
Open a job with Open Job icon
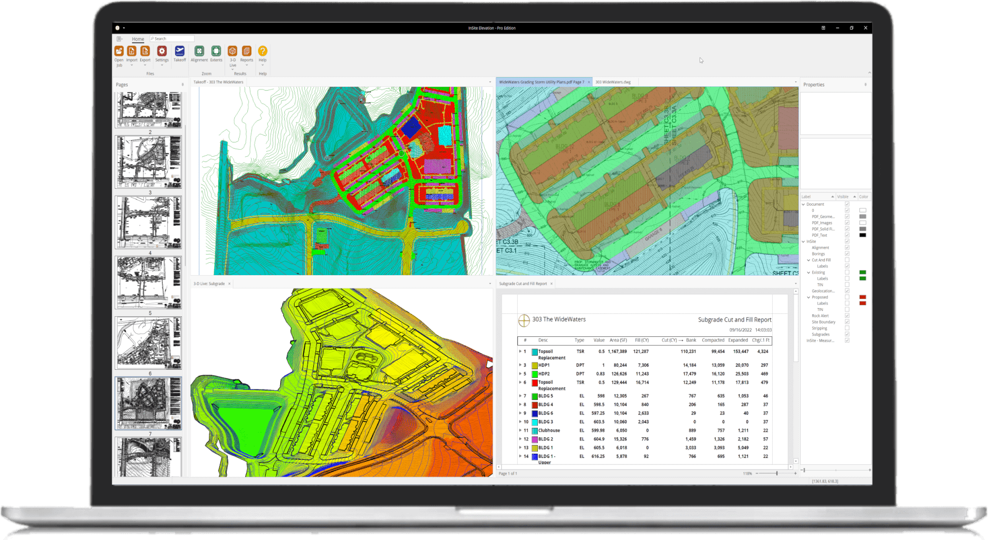(x=119, y=51)
